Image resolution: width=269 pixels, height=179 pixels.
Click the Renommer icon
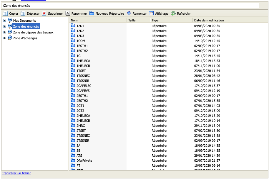pyautogui.click(x=67, y=13)
